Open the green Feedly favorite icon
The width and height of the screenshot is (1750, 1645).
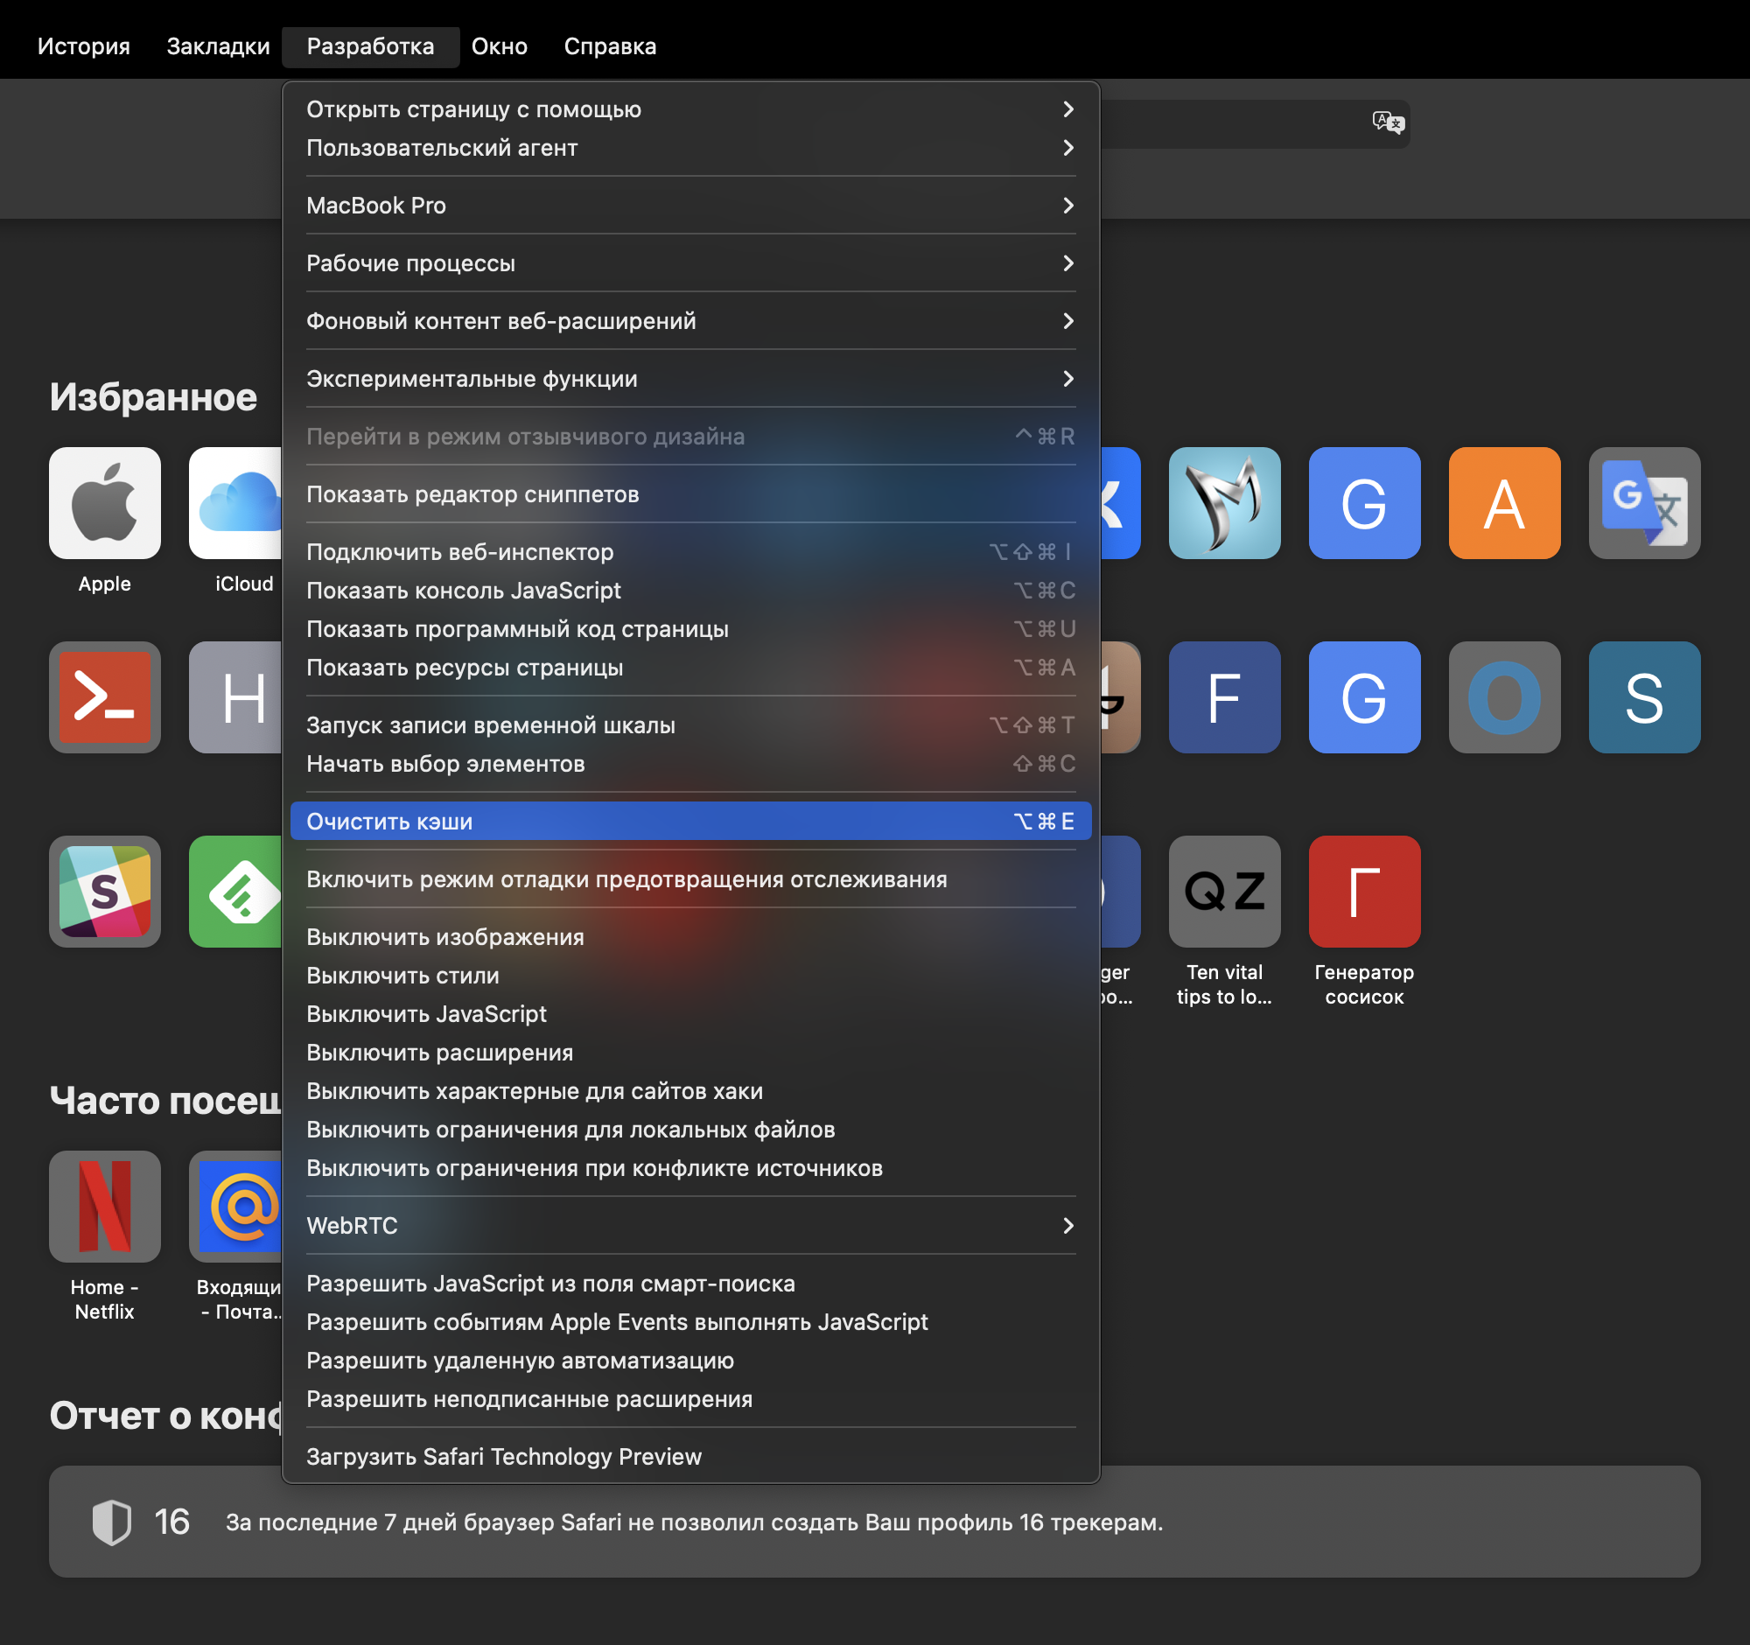point(236,892)
